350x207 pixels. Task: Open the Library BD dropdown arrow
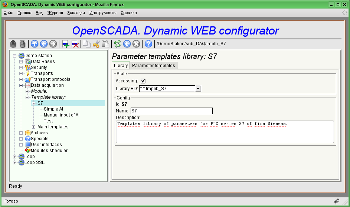(x=198, y=89)
